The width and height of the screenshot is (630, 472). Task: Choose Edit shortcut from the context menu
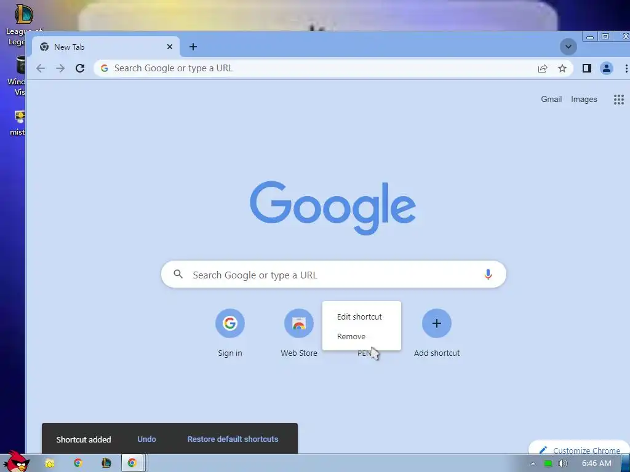(359, 317)
